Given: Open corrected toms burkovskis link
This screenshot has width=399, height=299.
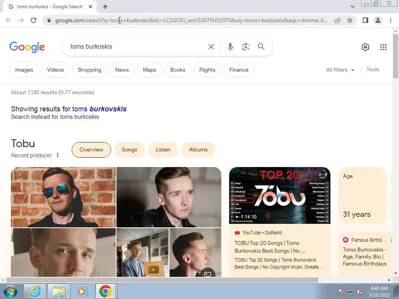Looking at the screenshot, I should (99, 109).
